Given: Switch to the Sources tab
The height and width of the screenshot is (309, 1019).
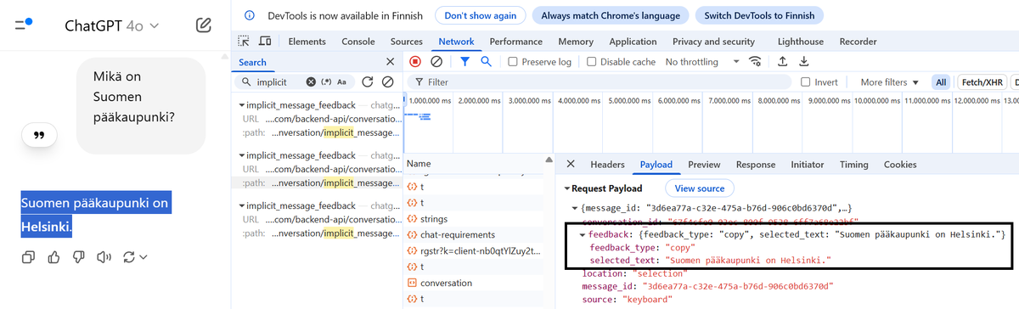Looking at the screenshot, I should pyautogui.click(x=407, y=42).
